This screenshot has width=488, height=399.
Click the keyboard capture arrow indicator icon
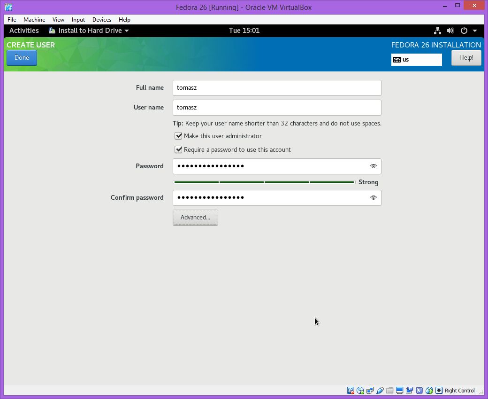[439, 390]
